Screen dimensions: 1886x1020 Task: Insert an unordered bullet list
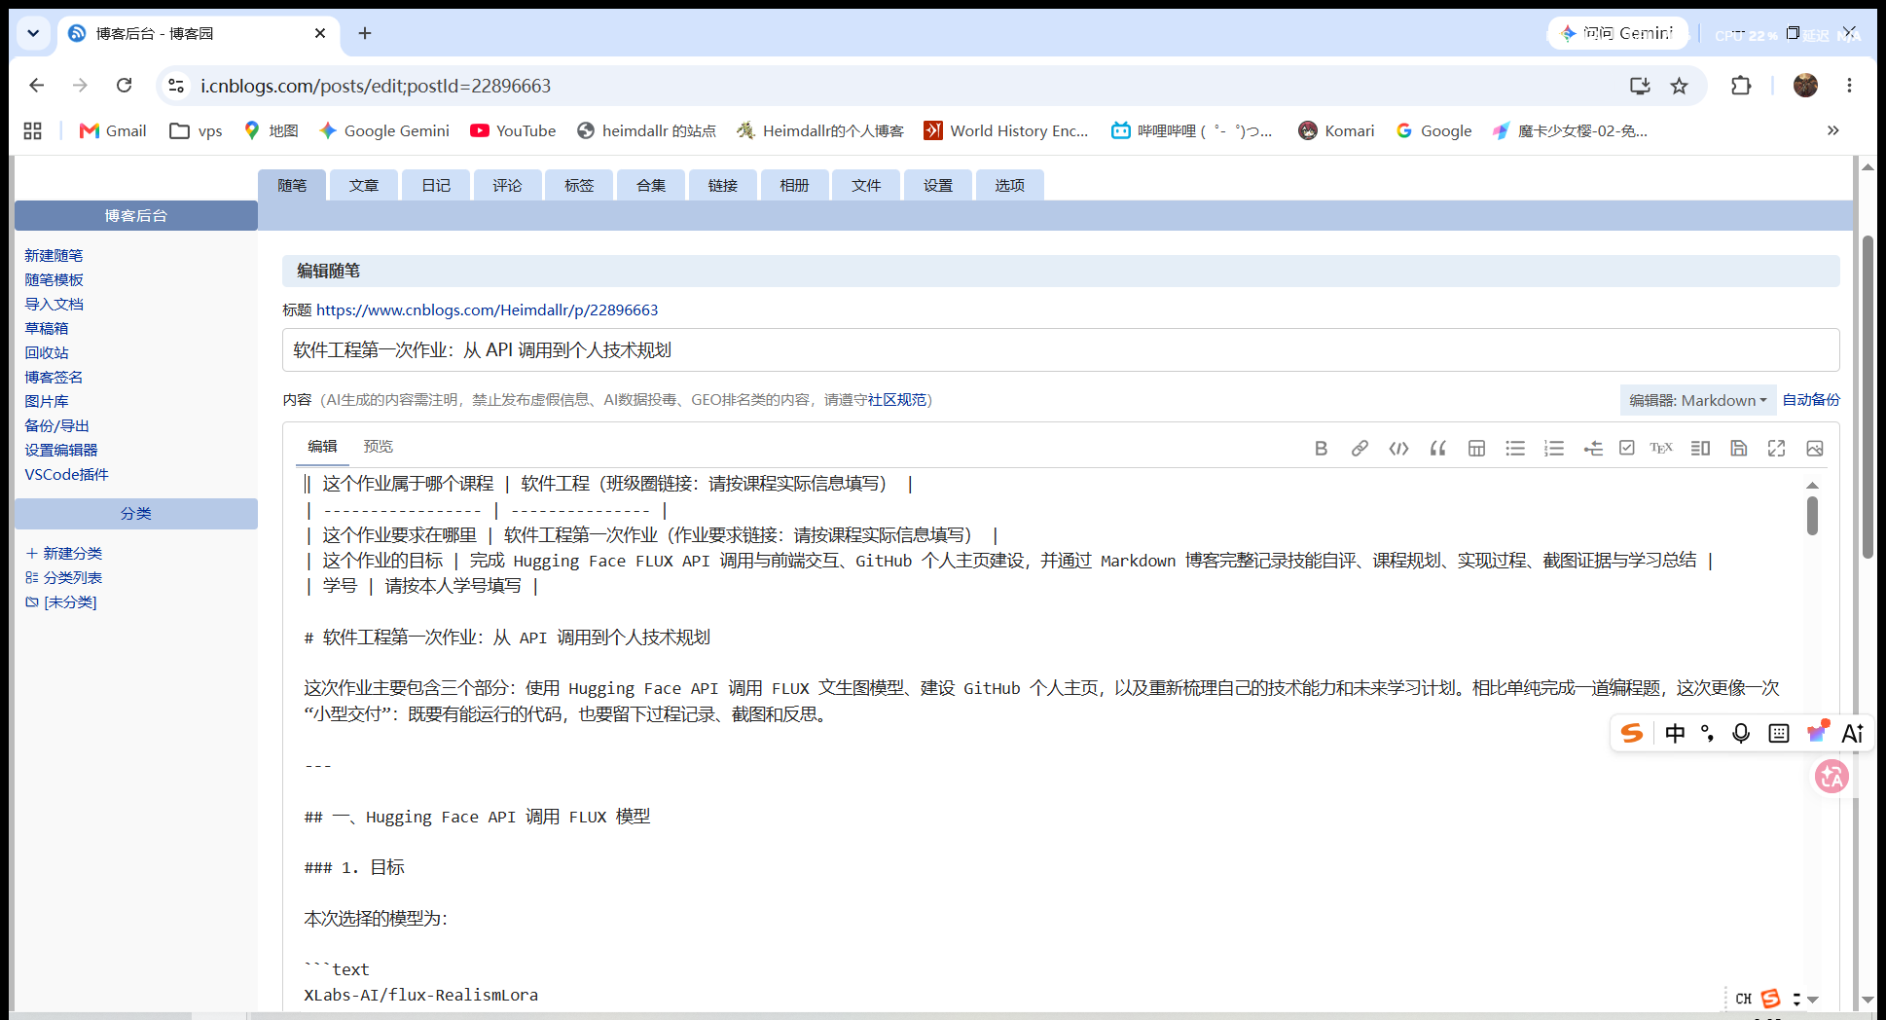[x=1515, y=448]
